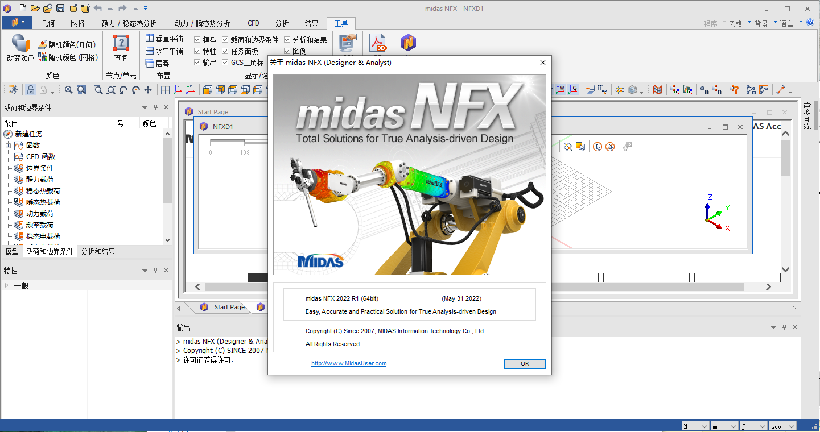The width and height of the screenshot is (820, 432).
Task: Open the 静力 / 稳态热分析 ribbon tab
Action: (129, 23)
